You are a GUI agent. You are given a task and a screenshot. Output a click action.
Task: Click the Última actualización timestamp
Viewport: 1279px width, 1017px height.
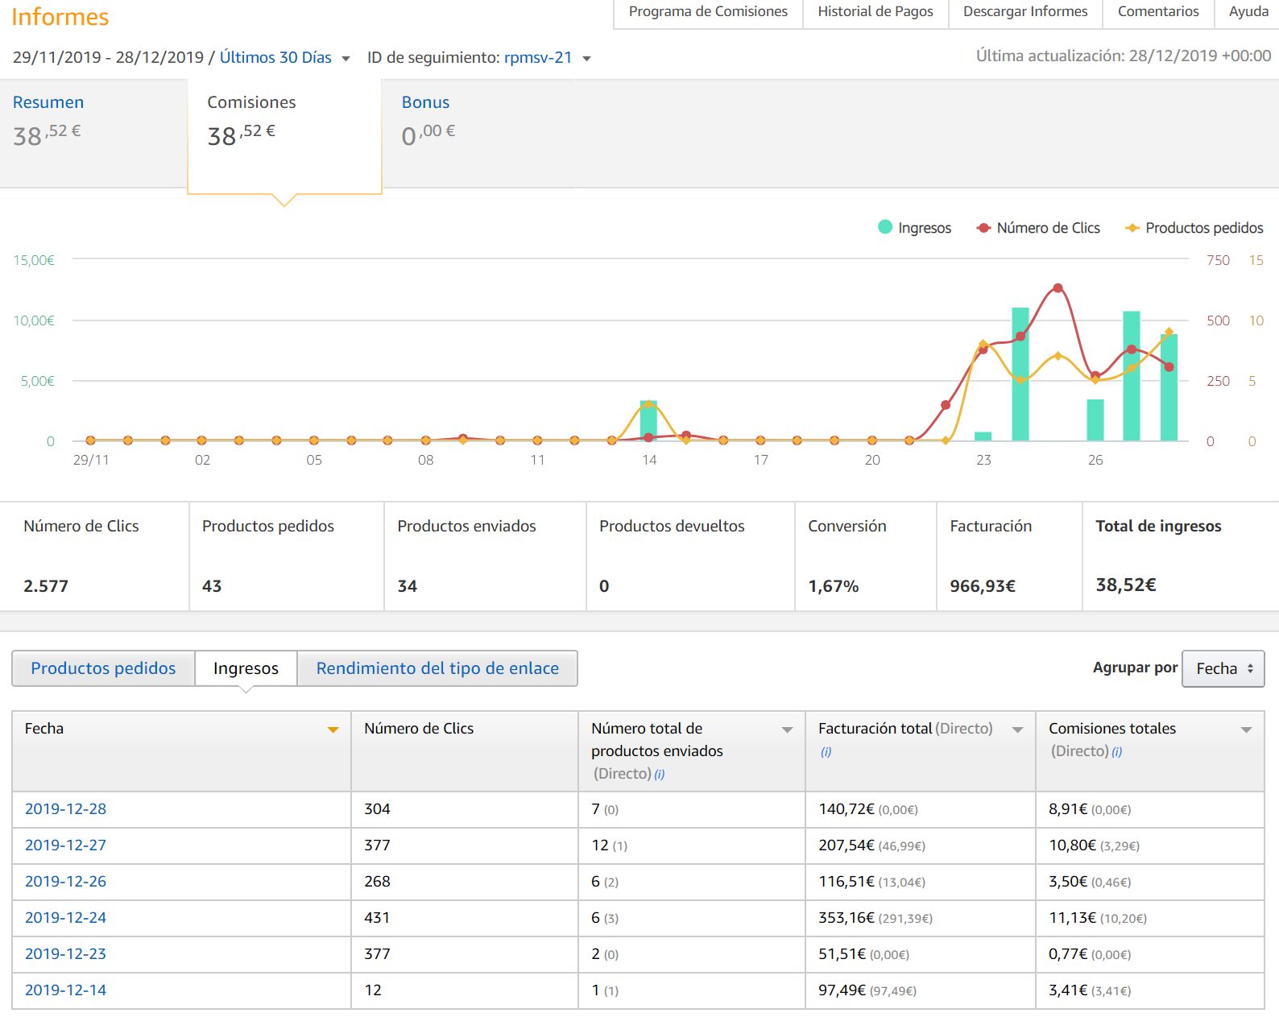[1124, 56]
